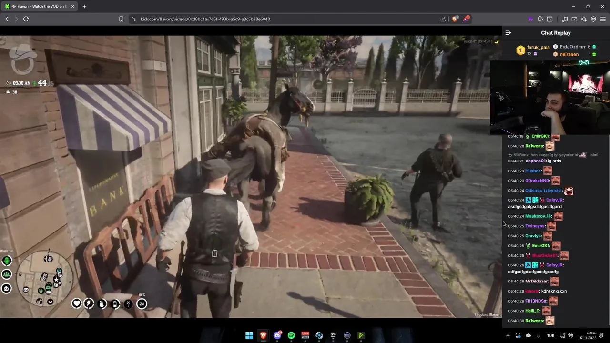Click Odisnos_izleyicisi username in chat
The image size is (610, 343).
pyautogui.click(x=544, y=191)
